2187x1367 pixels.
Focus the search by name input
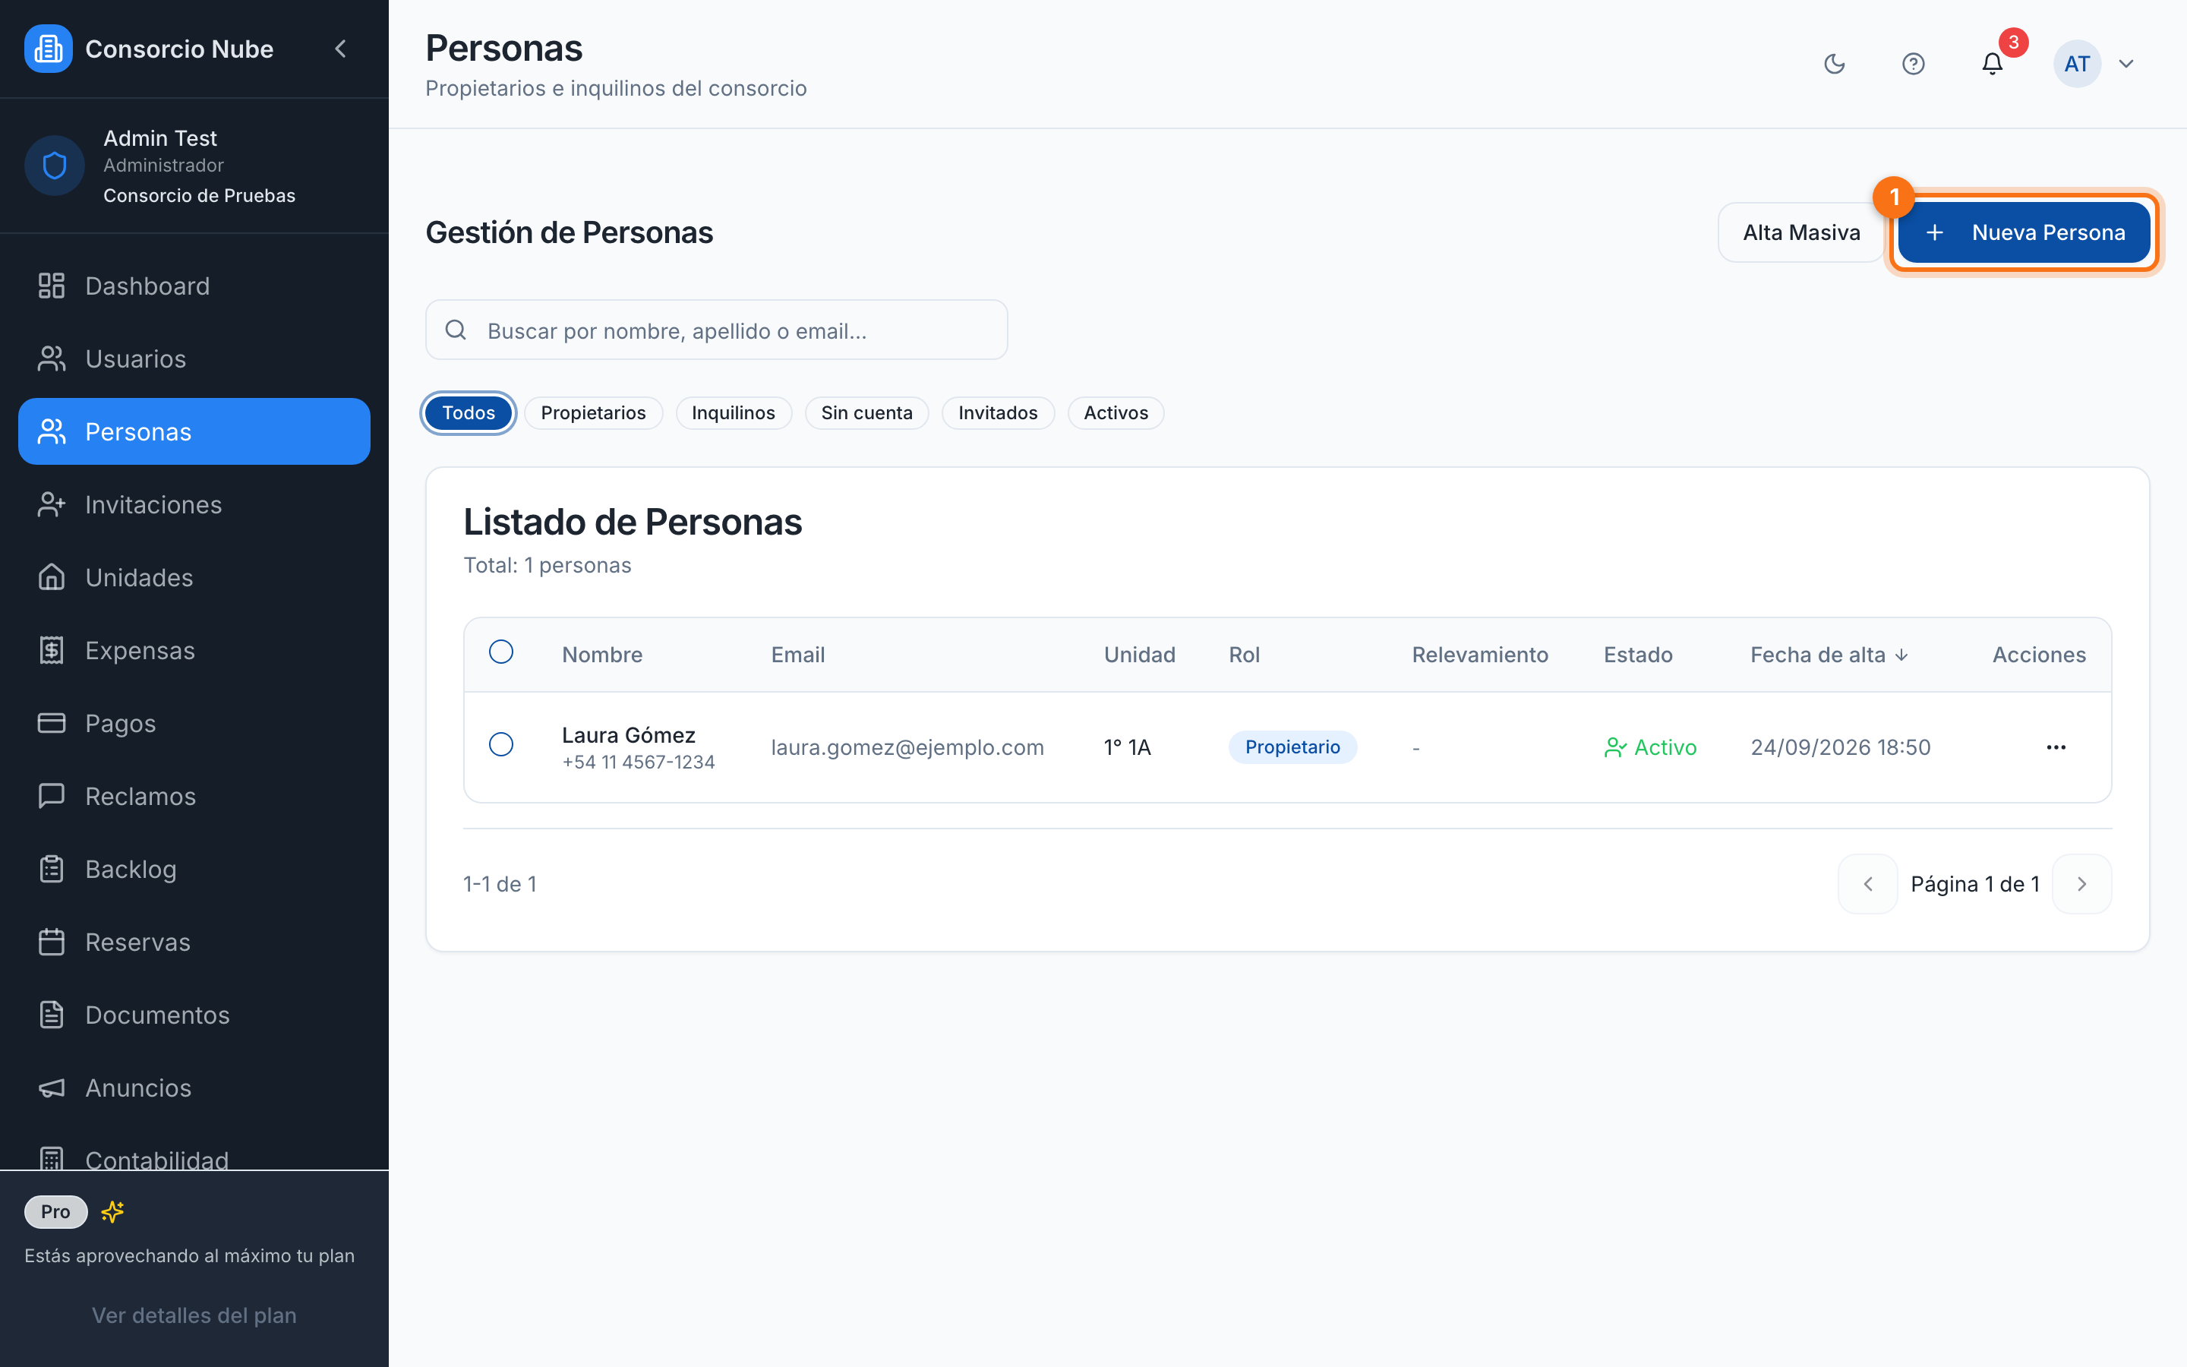point(717,330)
